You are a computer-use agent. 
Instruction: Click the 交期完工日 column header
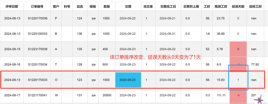coord(168,7)
